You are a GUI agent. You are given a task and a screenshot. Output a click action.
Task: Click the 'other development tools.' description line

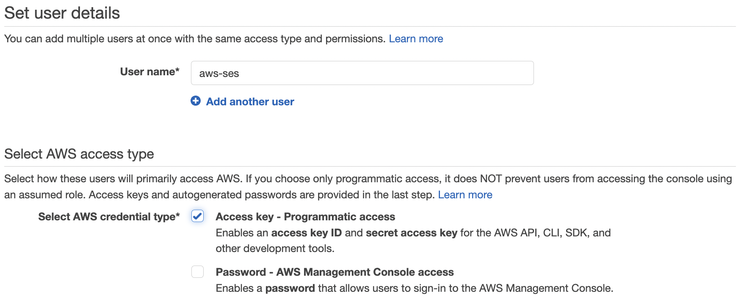[x=275, y=248]
